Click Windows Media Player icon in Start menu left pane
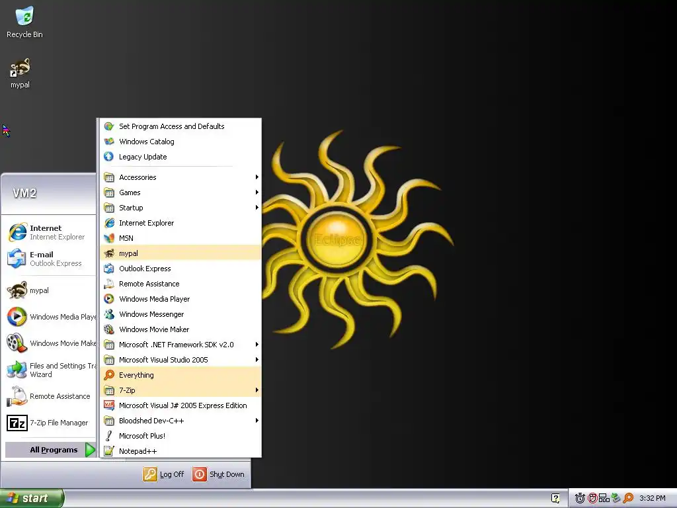677x508 pixels. (17, 317)
